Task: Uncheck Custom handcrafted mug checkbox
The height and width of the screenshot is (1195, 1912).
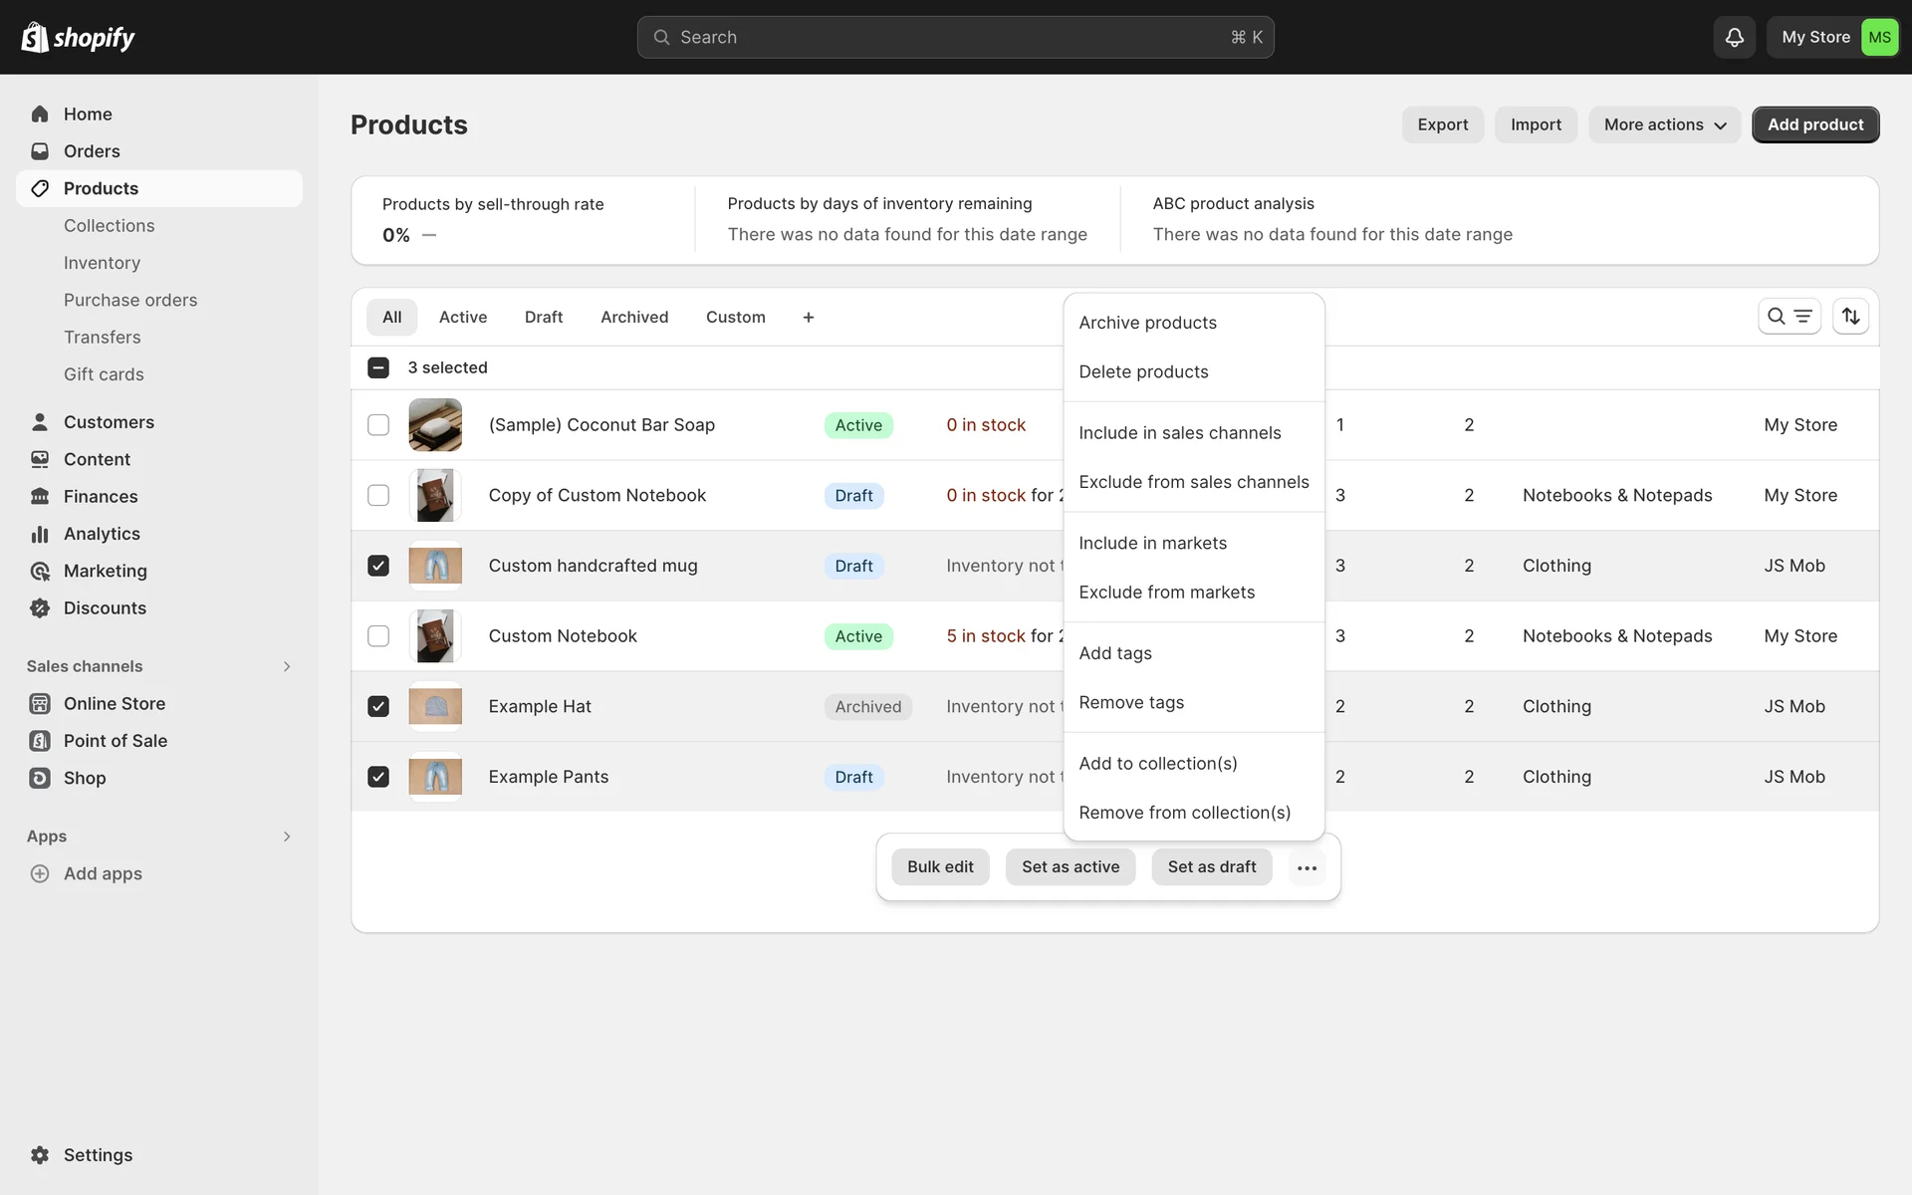Action: [x=378, y=566]
